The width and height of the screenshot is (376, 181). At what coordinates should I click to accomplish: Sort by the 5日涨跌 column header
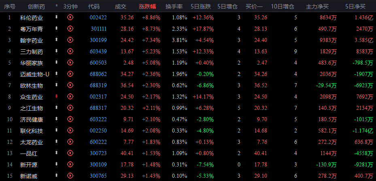click(201, 6)
